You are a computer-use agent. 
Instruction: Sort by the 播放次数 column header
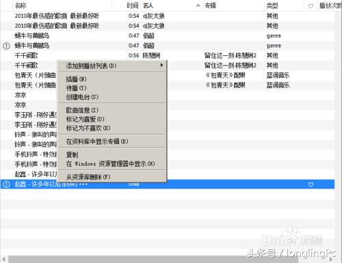pos(330,5)
